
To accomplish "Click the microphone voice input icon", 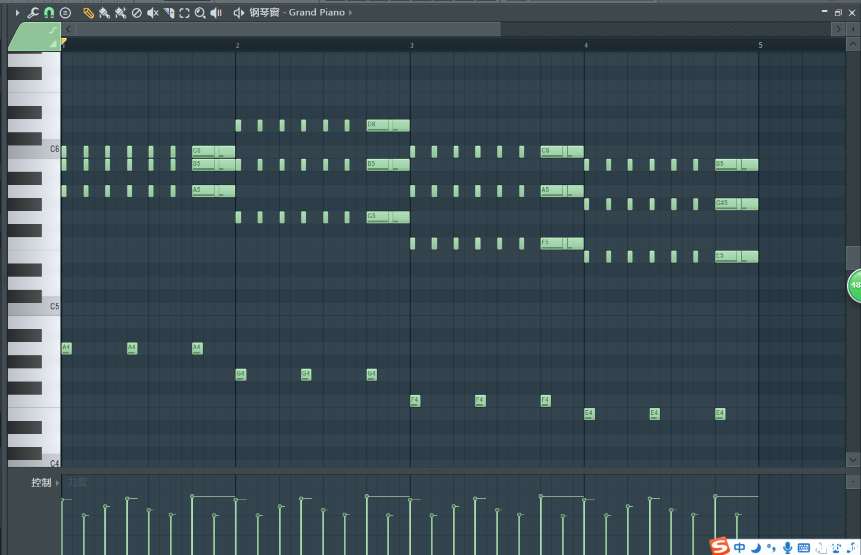I will point(787,548).
